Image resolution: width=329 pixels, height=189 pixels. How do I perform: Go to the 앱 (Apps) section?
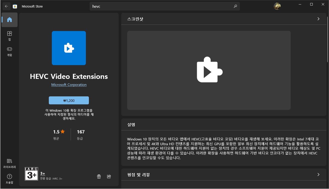click(10, 36)
